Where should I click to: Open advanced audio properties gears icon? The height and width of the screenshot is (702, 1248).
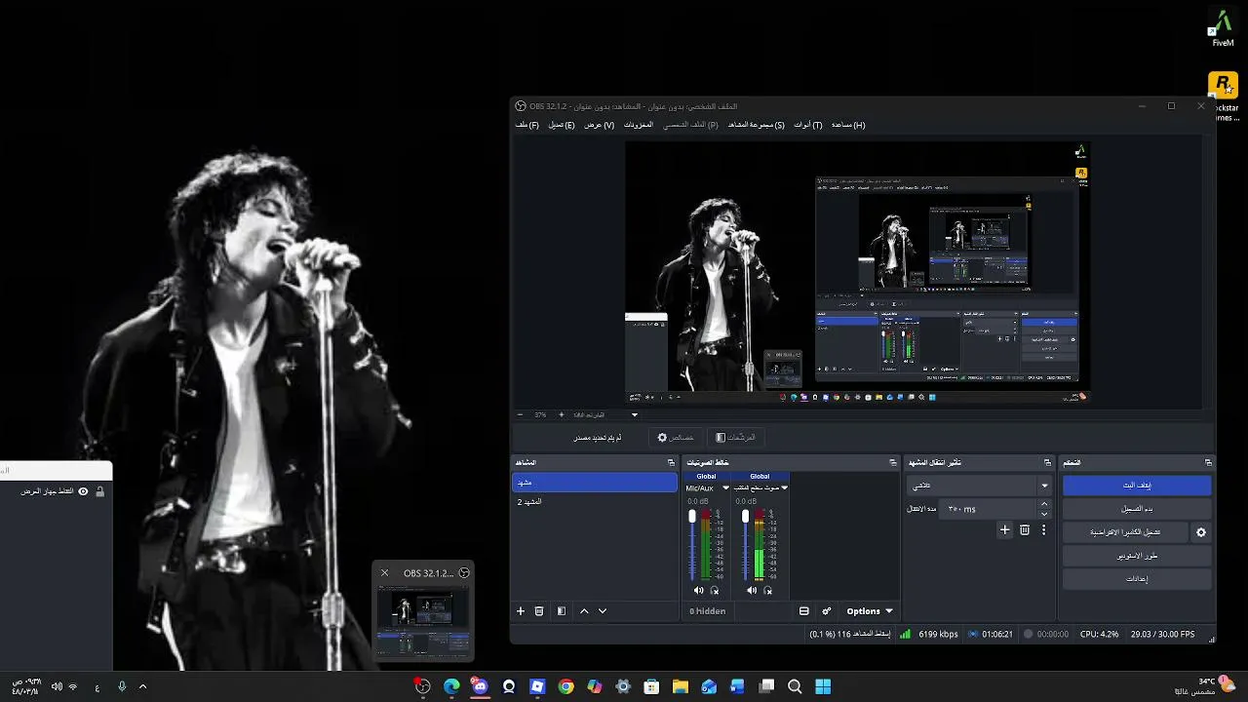pos(827,611)
